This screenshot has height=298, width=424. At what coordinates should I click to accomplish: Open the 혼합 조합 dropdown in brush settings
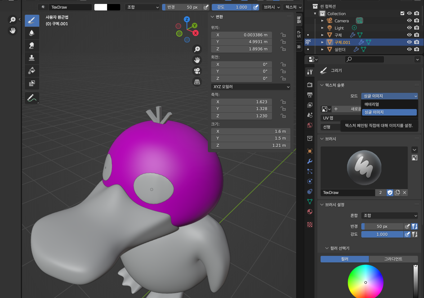389,216
